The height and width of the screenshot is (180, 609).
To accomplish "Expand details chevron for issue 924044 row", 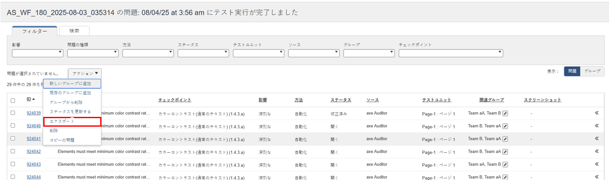I will point(597,177).
